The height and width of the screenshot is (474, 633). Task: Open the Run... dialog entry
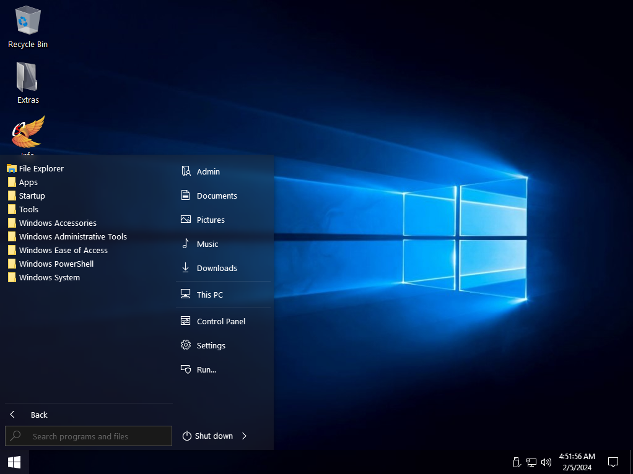coord(206,369)
